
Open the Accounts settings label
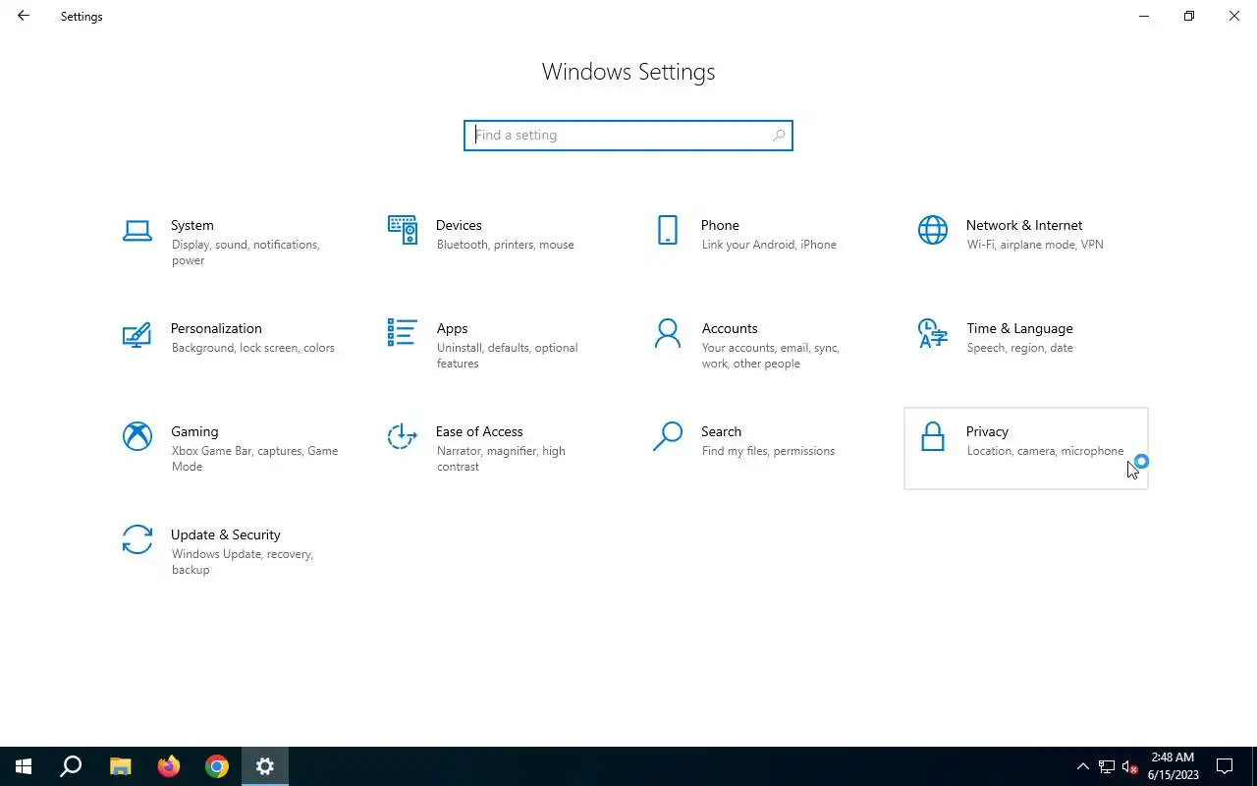coord(730,328)
